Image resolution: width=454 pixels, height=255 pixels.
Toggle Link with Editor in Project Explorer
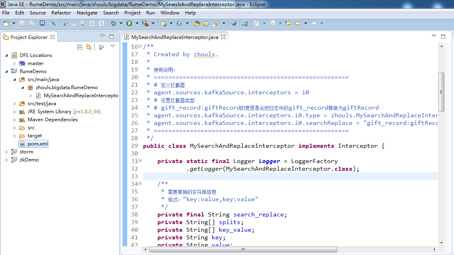pos(89,47)
